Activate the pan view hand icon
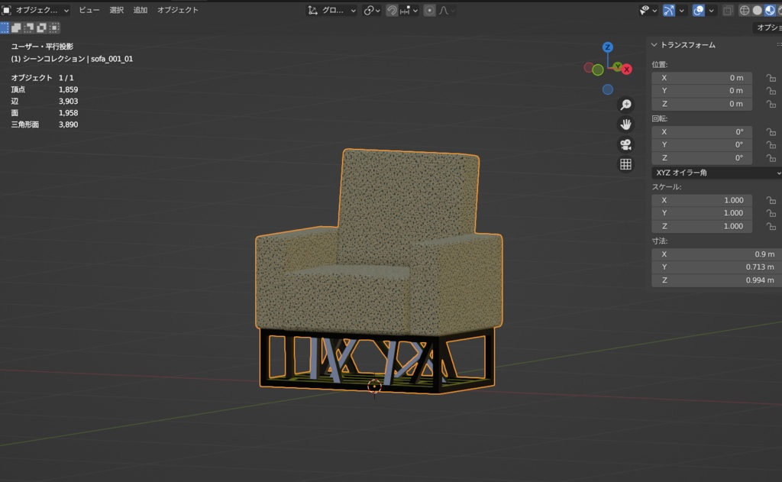The height and width of the screenshot is (482, 782). [x=625, y=125]
